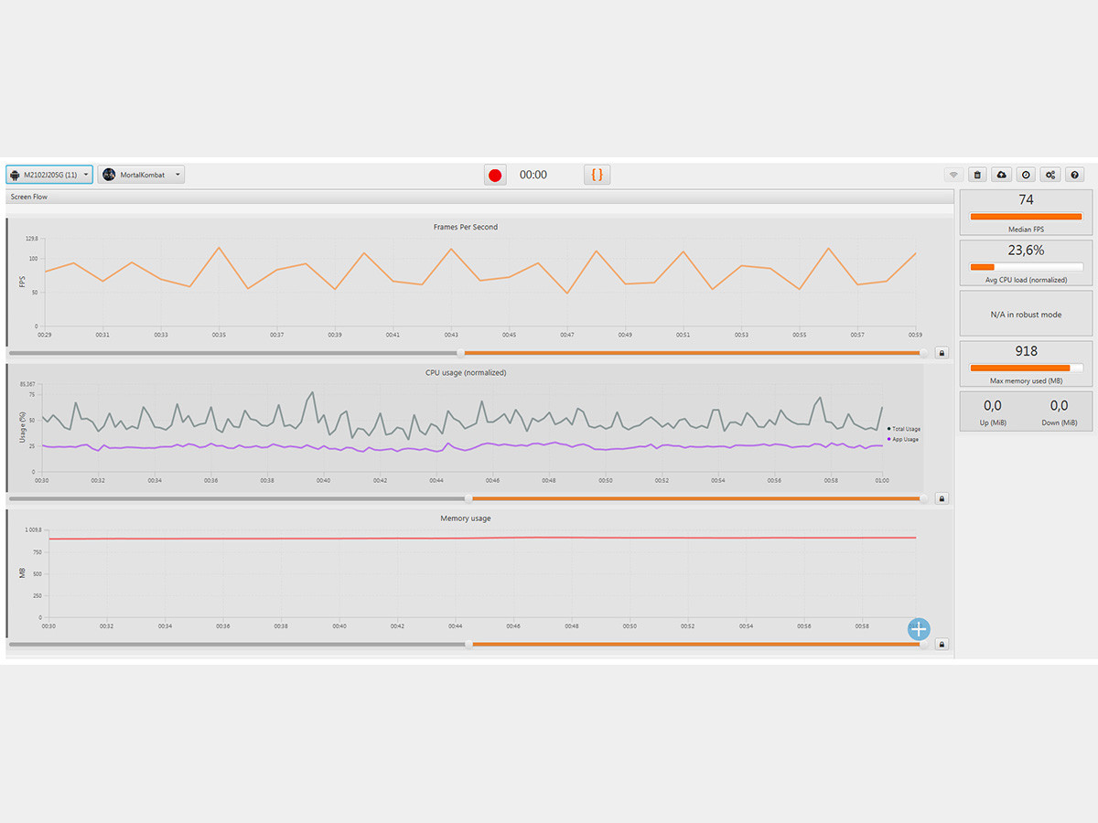Click the Max memory used panel

(x=1026, y=363)
